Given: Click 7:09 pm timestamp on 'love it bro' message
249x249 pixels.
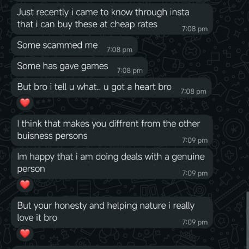Looking at the screenshot, I should pyautogui.click(x=195, y=222).
